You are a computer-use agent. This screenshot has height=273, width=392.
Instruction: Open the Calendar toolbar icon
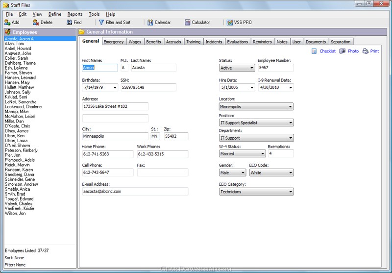pyautogui.click(x=150, y=23)
